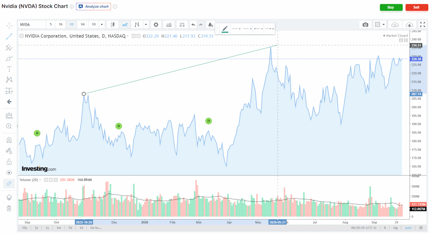Select the 1h interval
The width and height of the screenshot is (432, 234).
tap(61, 24)
